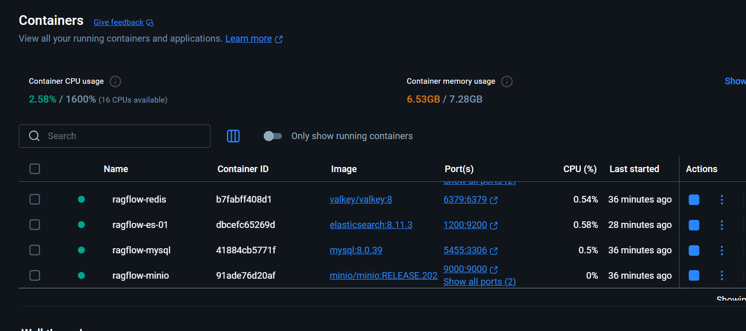Click container ID b7fabff408d1
This screenshot has width=746, height=331.
tap(244, 200)
